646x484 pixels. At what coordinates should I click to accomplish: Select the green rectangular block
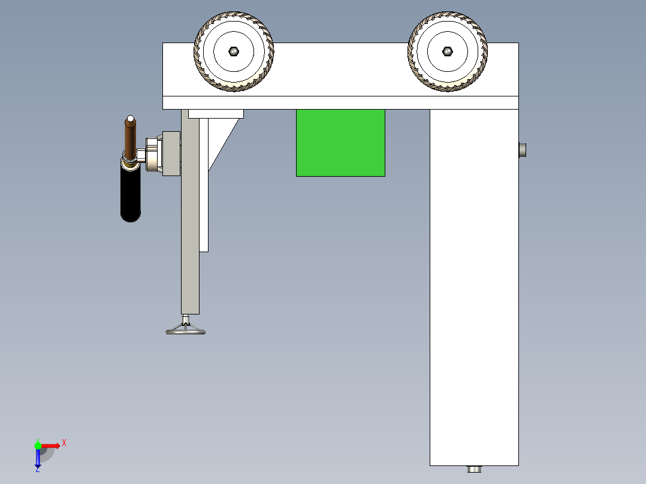(340, 142)
